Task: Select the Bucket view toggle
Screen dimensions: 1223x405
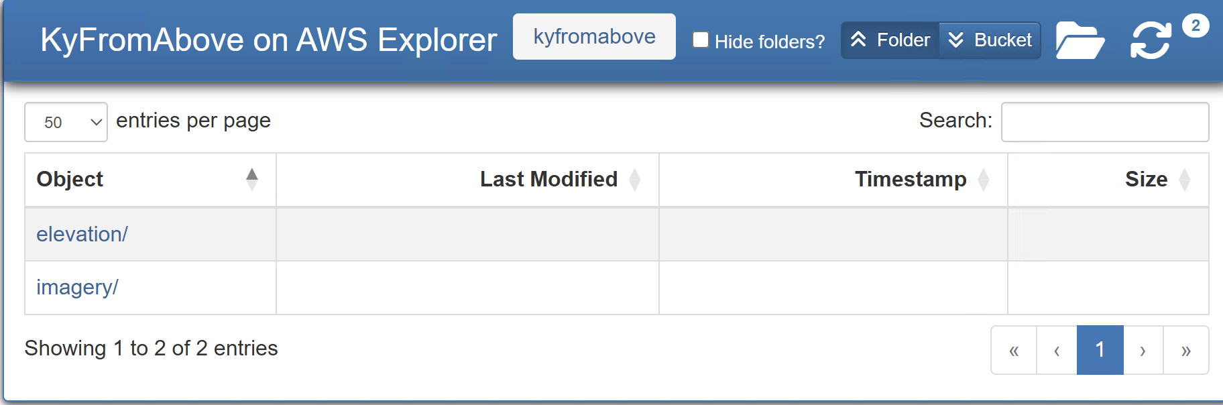Action: pyautogui.click(x=990, y=40)
